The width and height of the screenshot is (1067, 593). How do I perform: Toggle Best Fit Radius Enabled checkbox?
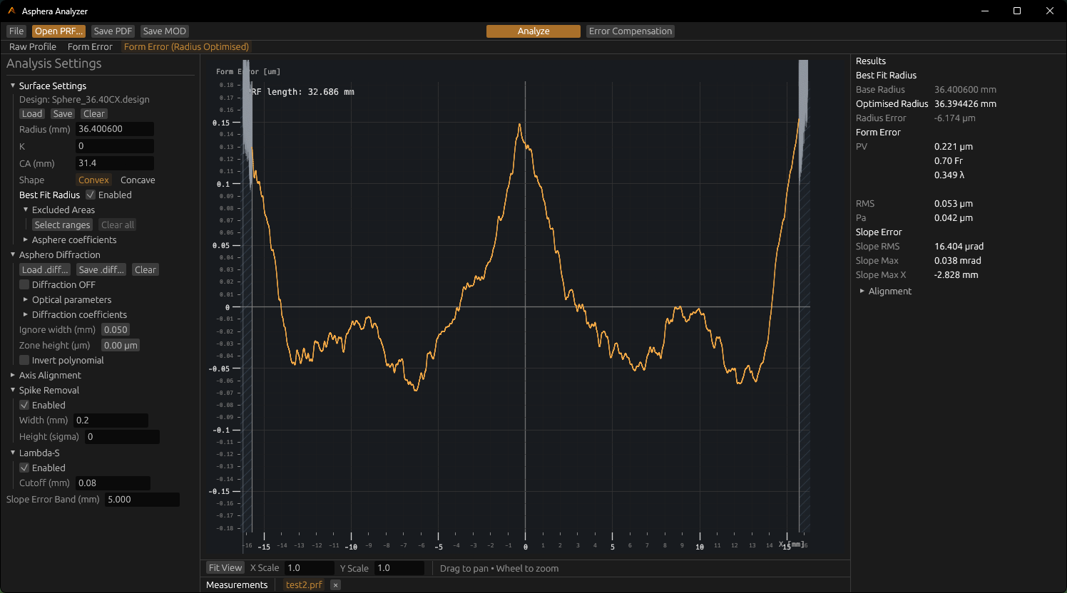(x=91, y=195)
